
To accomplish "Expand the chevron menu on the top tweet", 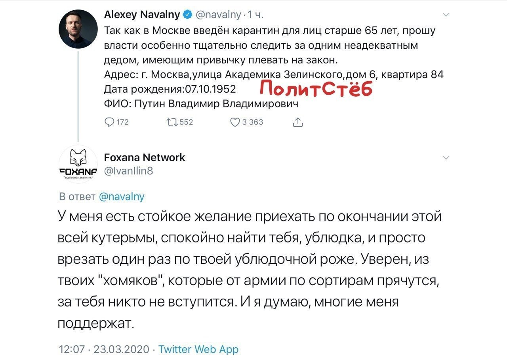I will pyautogui.click(x=446, y=15).
